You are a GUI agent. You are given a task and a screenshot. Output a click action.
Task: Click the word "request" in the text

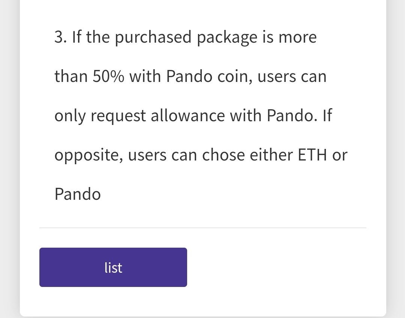[x=118, y=116]
